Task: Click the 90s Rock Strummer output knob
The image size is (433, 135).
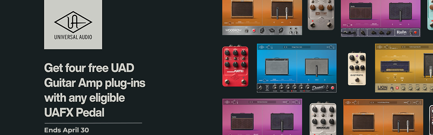Action: click(x=296, y=102)
